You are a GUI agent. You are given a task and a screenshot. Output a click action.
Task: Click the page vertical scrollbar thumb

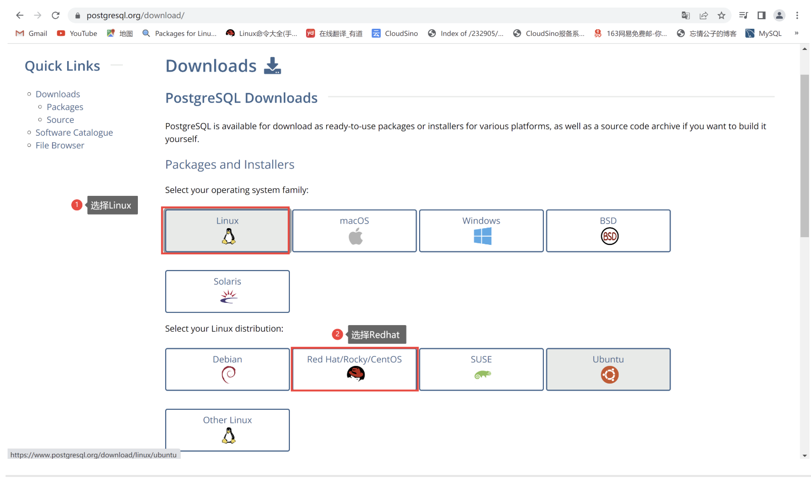click(804, 155)
